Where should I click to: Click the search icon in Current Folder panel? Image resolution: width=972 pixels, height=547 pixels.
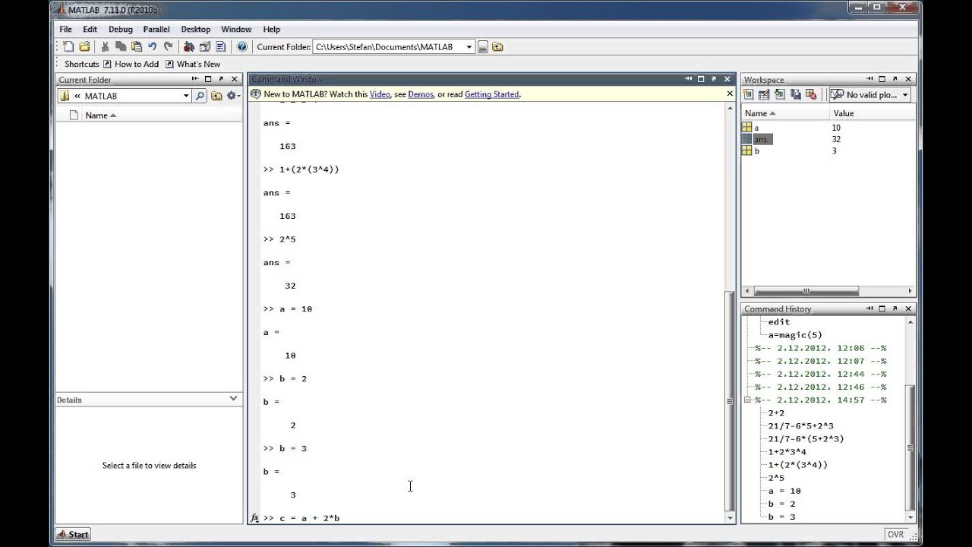tap(200, 96)
